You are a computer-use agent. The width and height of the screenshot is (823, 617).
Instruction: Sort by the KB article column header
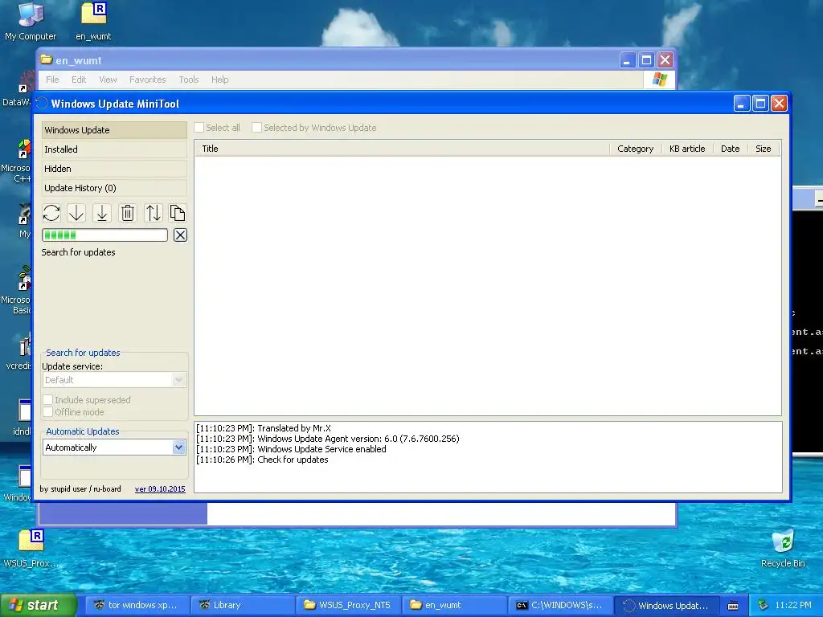[x=687, y=149]
